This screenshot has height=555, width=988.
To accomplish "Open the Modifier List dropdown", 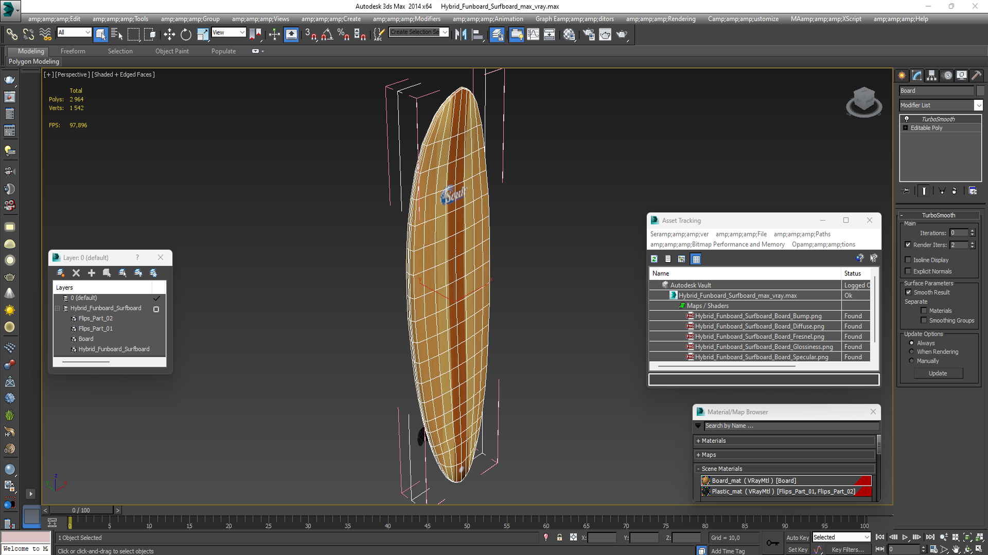I will pos(978,105).
